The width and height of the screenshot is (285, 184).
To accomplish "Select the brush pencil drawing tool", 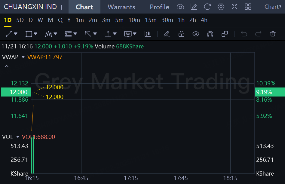I will pos(167,34).
